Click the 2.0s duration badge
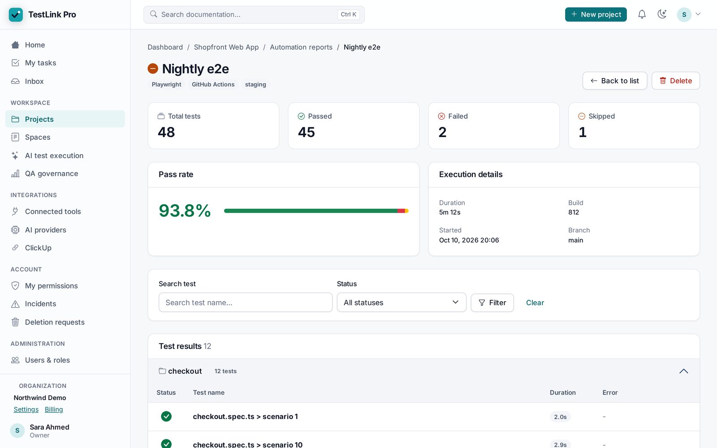The width and height of the screenshot is (717, 448). click(560, 417)
